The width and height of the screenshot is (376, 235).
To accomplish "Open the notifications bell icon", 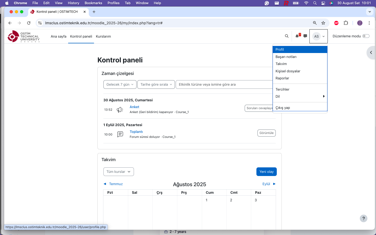I will pos(297,36).
